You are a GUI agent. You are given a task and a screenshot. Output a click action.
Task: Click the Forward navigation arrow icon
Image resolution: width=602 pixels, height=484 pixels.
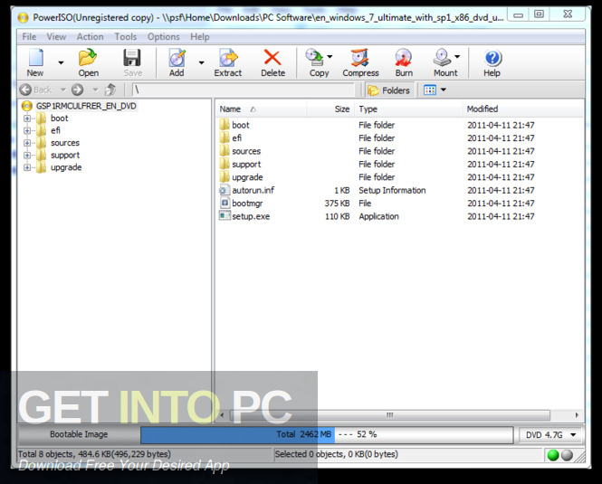point(78,90)
